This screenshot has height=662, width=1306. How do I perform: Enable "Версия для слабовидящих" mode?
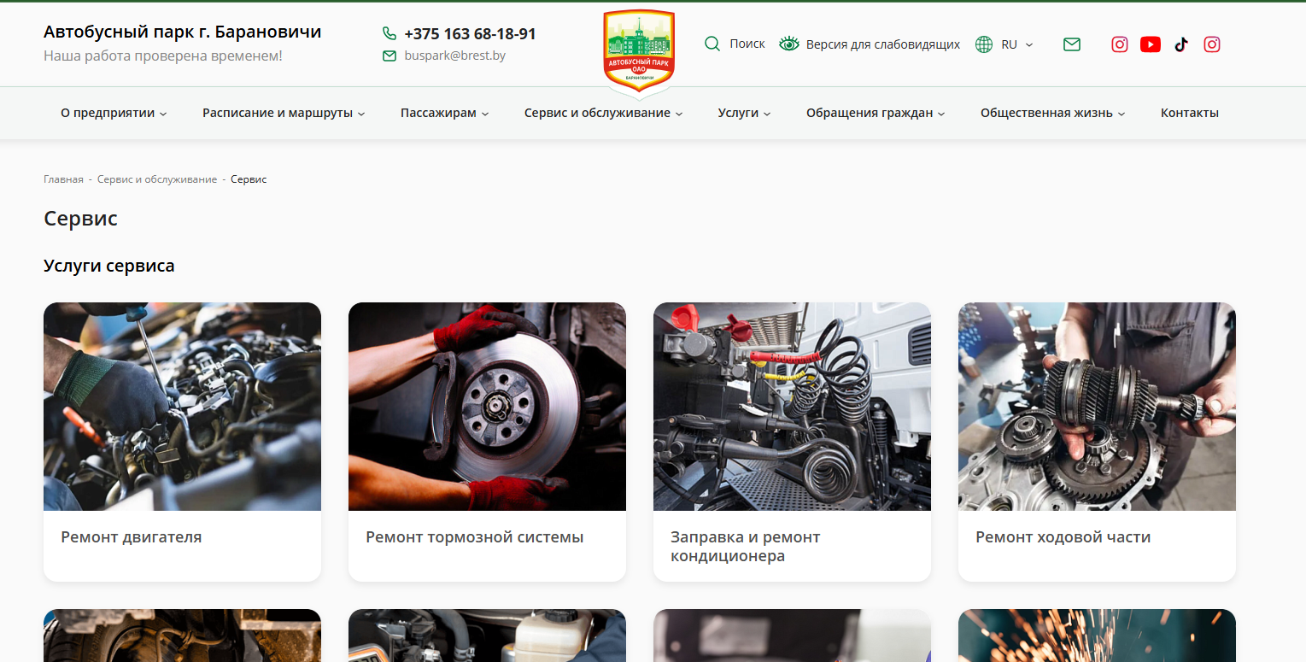point(883,44)
